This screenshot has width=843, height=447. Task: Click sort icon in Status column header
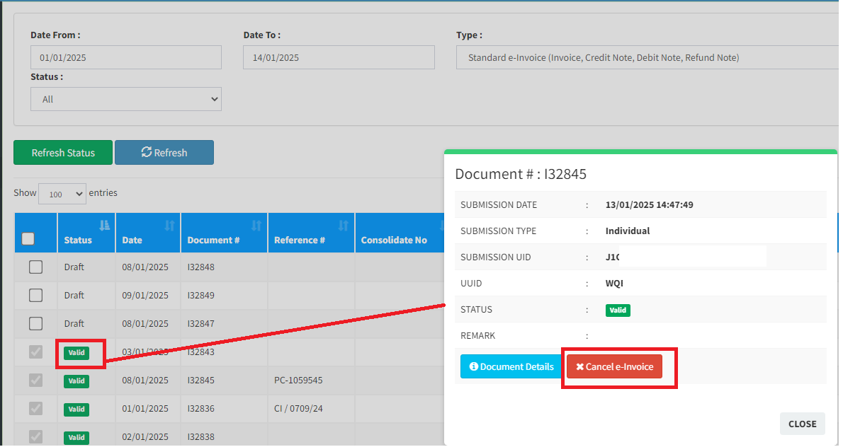105,226
